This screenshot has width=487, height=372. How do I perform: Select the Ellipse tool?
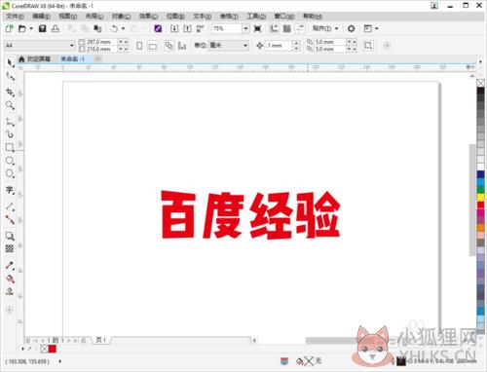coord(10,161)
